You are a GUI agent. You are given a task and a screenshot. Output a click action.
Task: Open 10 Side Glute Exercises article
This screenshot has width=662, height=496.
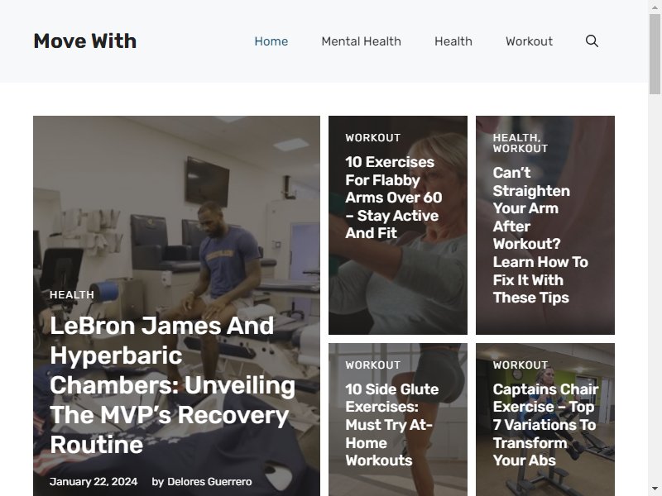[x=391, y=425]
